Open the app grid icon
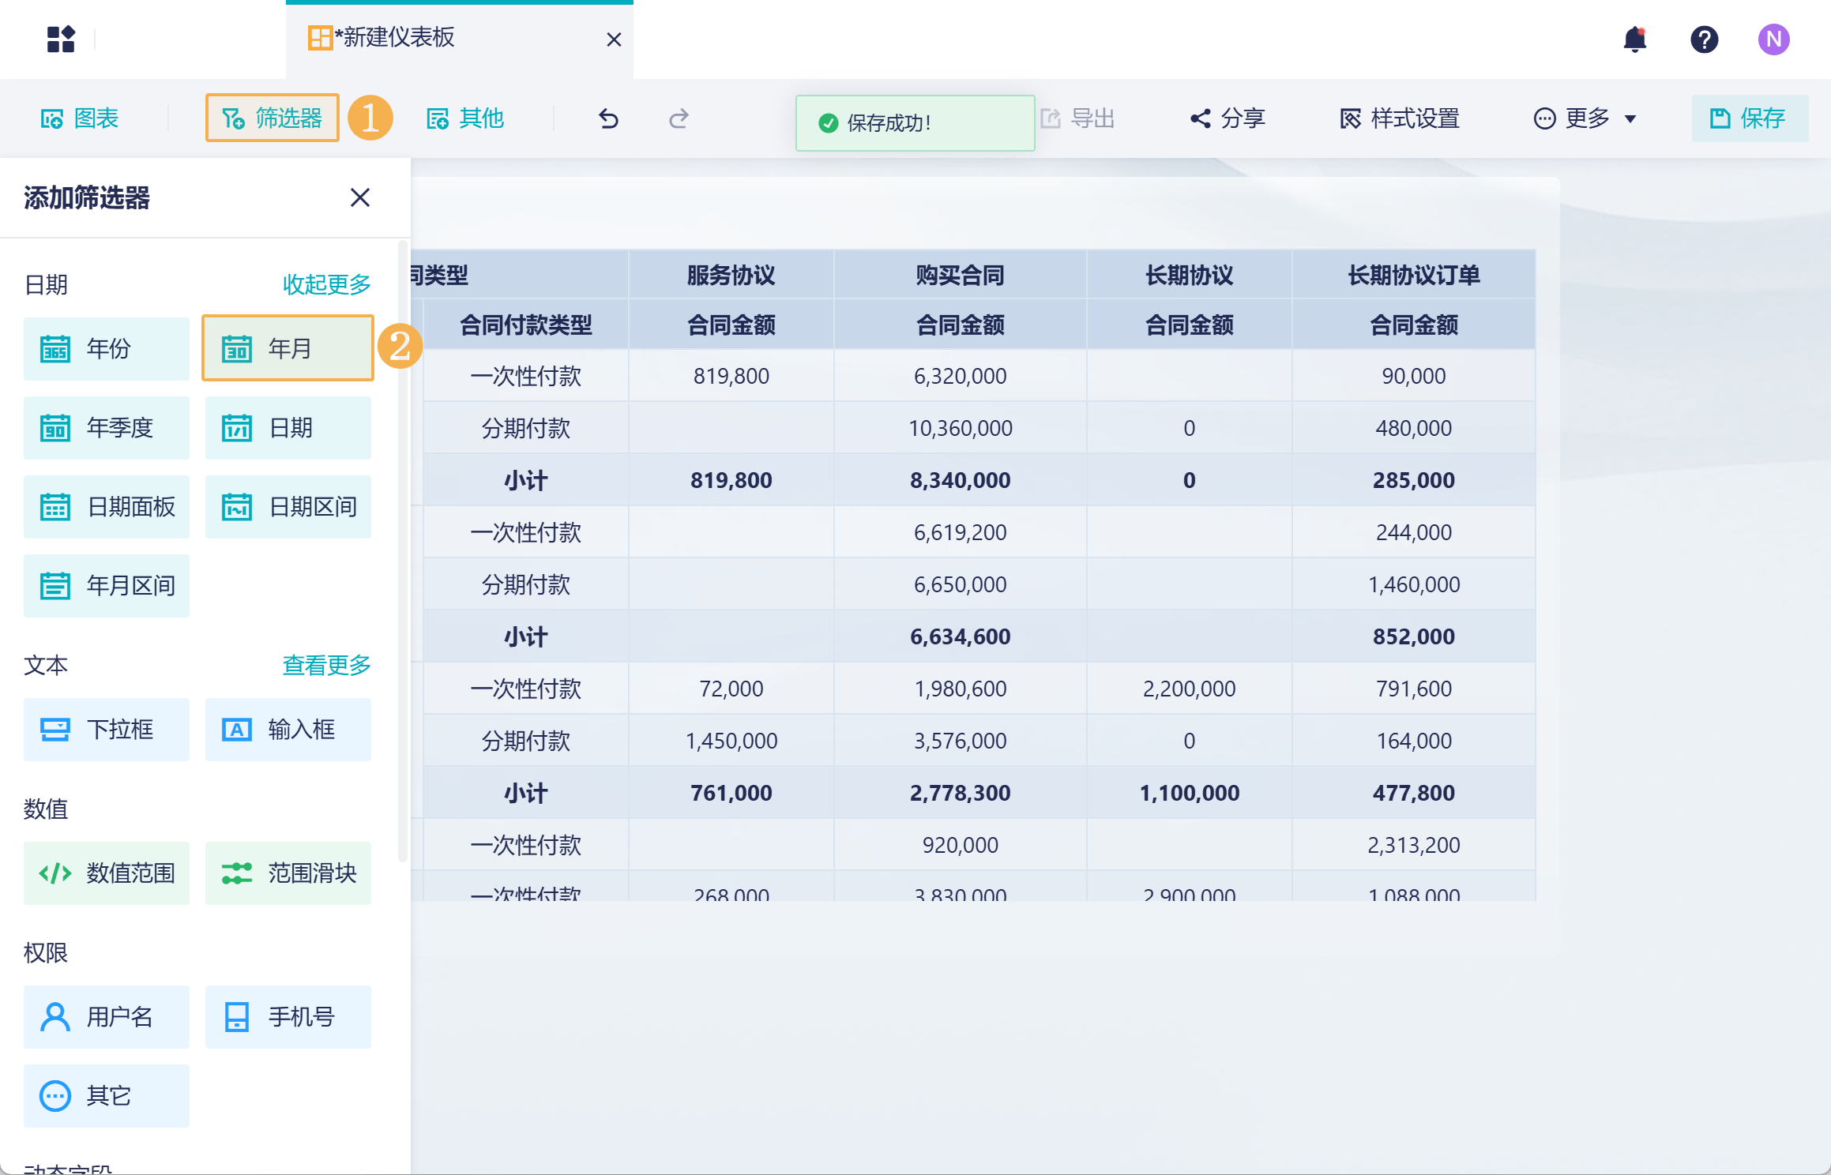 (x=61, y=39)
